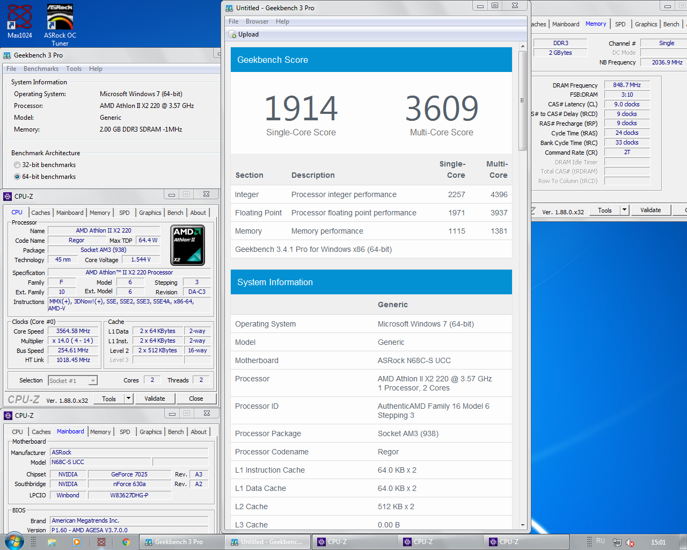This screenshot has width=687, height=550.
Task: Open the Bench tab in the lower CPU-Z window
Action: pyautogui.click(x=176, y=432)
